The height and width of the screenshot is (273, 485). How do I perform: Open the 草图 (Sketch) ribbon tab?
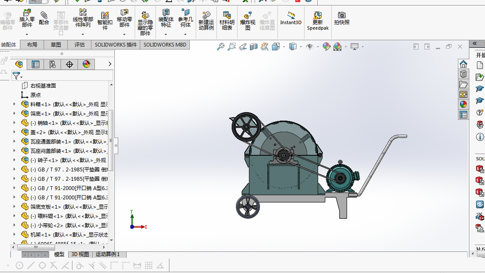pyautogui.click(x=55, y=45)
